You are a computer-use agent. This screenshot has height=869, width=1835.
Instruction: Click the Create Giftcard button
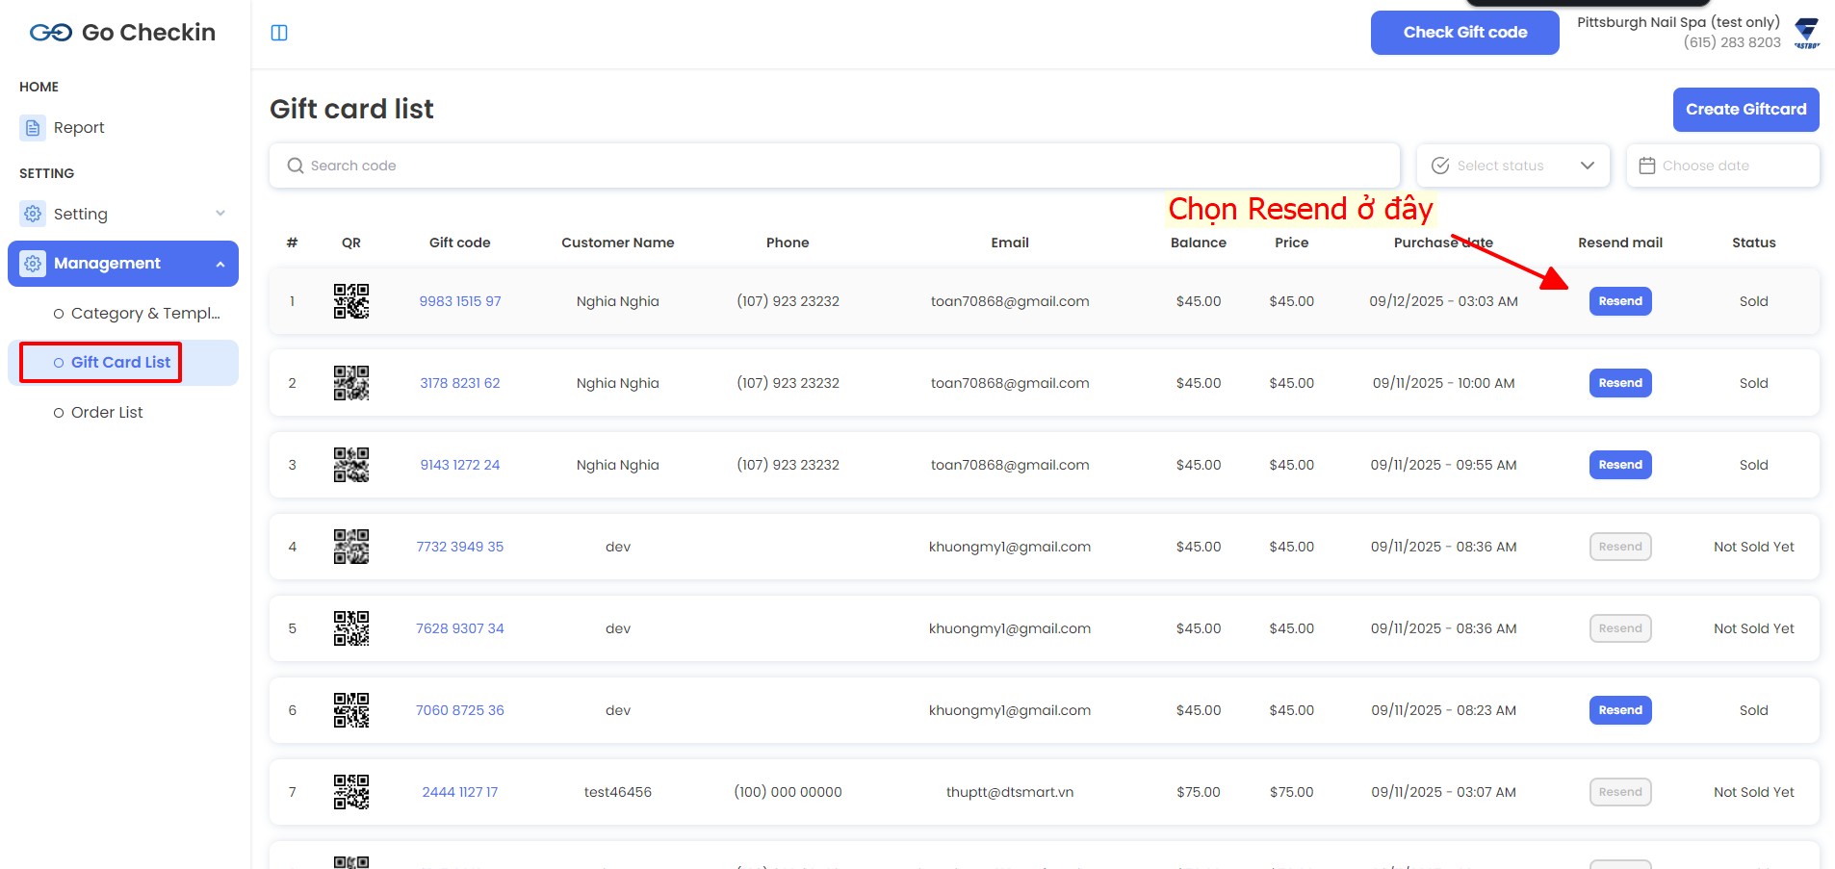click(x=1745, y=110)
